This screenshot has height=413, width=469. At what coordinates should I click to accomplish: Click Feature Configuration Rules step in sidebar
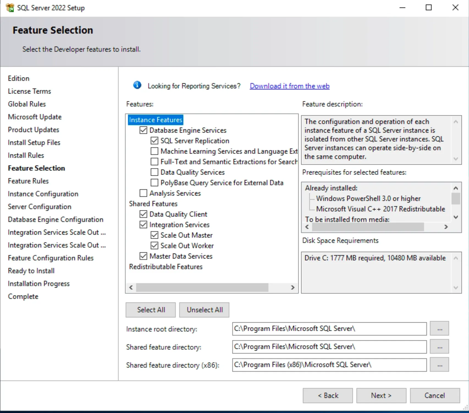51,258
